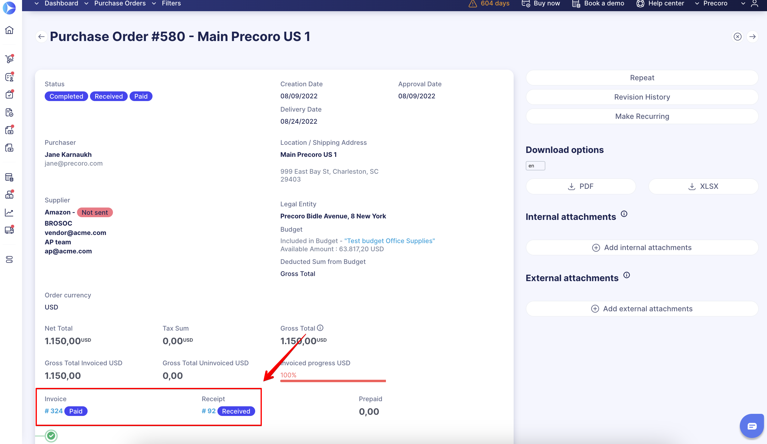
Task: Click Buy now in top bar
Action: [541, 3]
